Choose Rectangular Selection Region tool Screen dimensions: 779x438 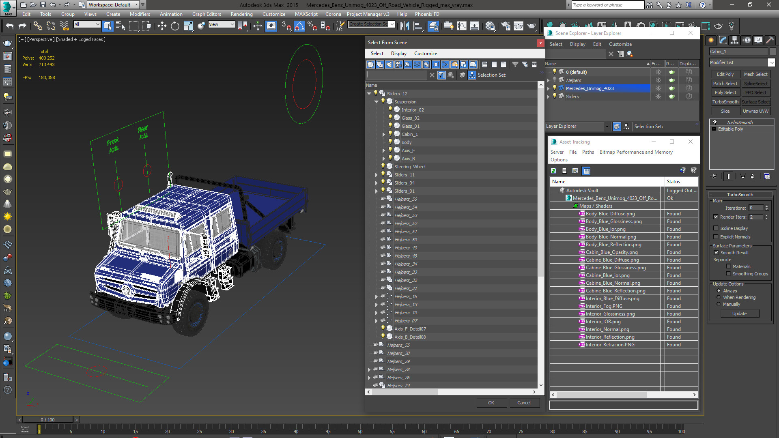pyautogui.click(x=133, y=26)
